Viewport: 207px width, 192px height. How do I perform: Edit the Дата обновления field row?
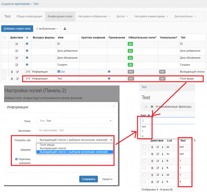coord(17,58)
